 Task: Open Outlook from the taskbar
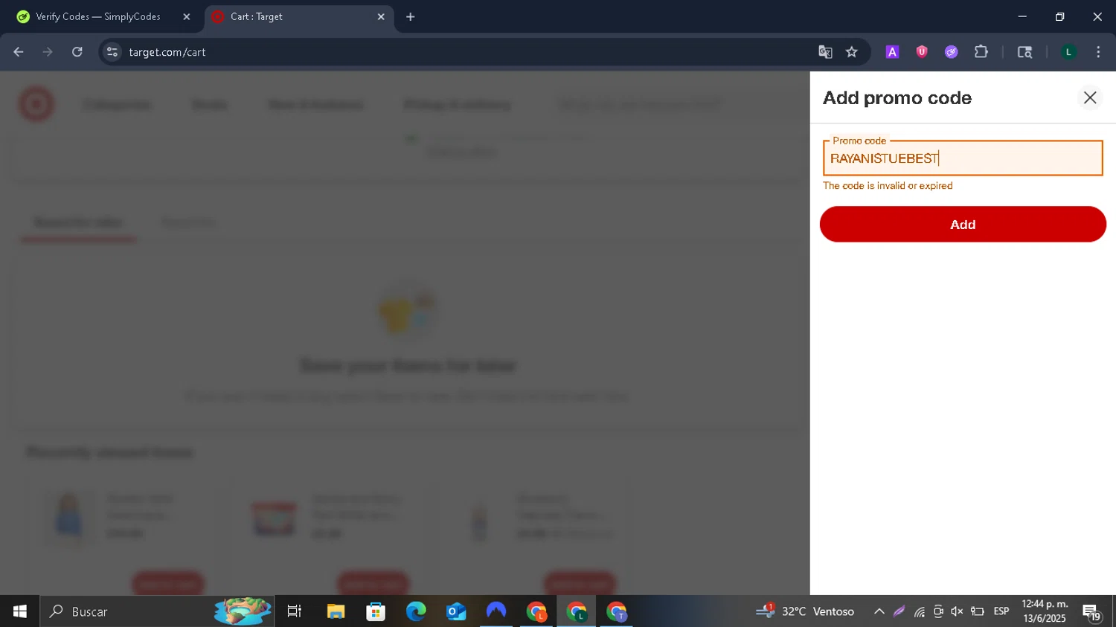[456, 611]
